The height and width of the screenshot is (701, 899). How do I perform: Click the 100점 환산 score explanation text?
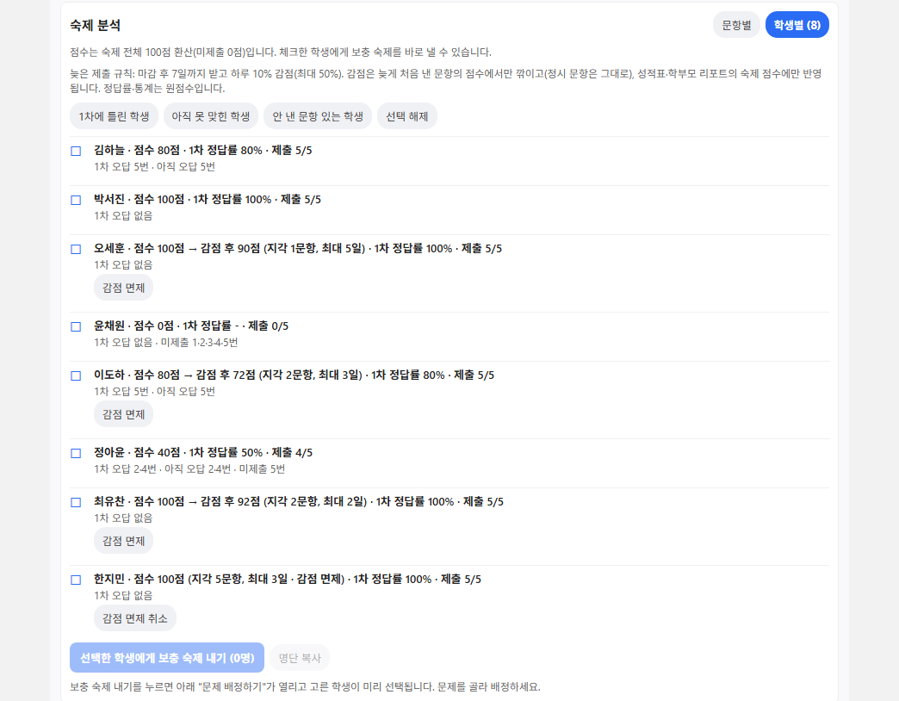[281, 53]
